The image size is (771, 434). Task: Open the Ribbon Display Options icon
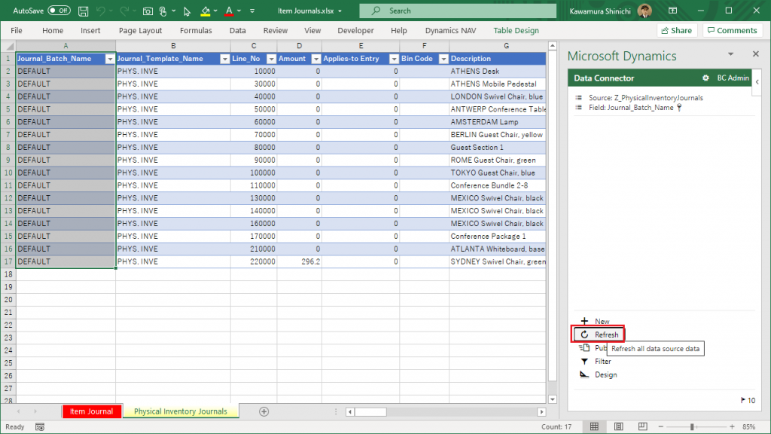[672, 11]
